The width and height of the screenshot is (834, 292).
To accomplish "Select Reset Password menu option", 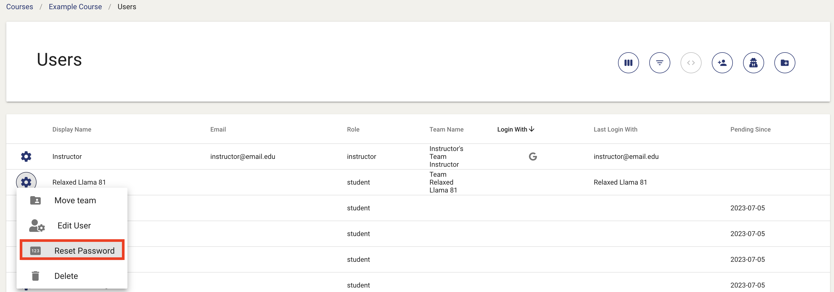I will point(84,251).
